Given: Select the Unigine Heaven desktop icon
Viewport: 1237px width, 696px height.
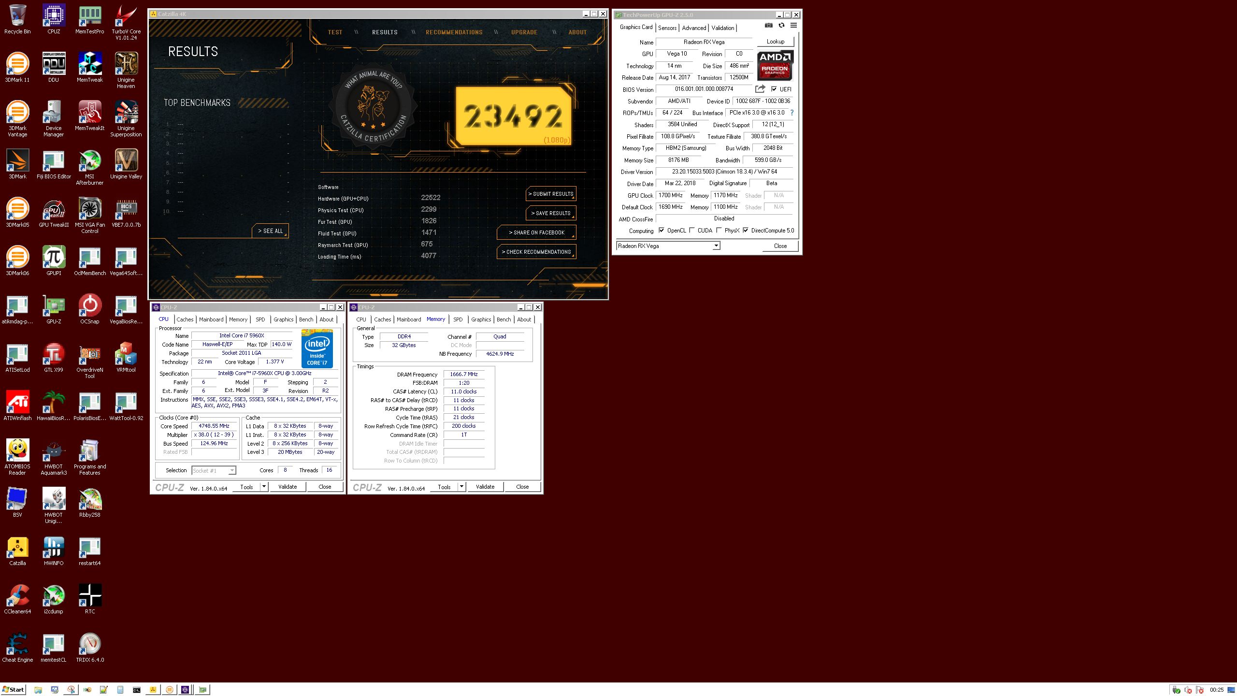Looking at the screenshot, I should 126,71.
